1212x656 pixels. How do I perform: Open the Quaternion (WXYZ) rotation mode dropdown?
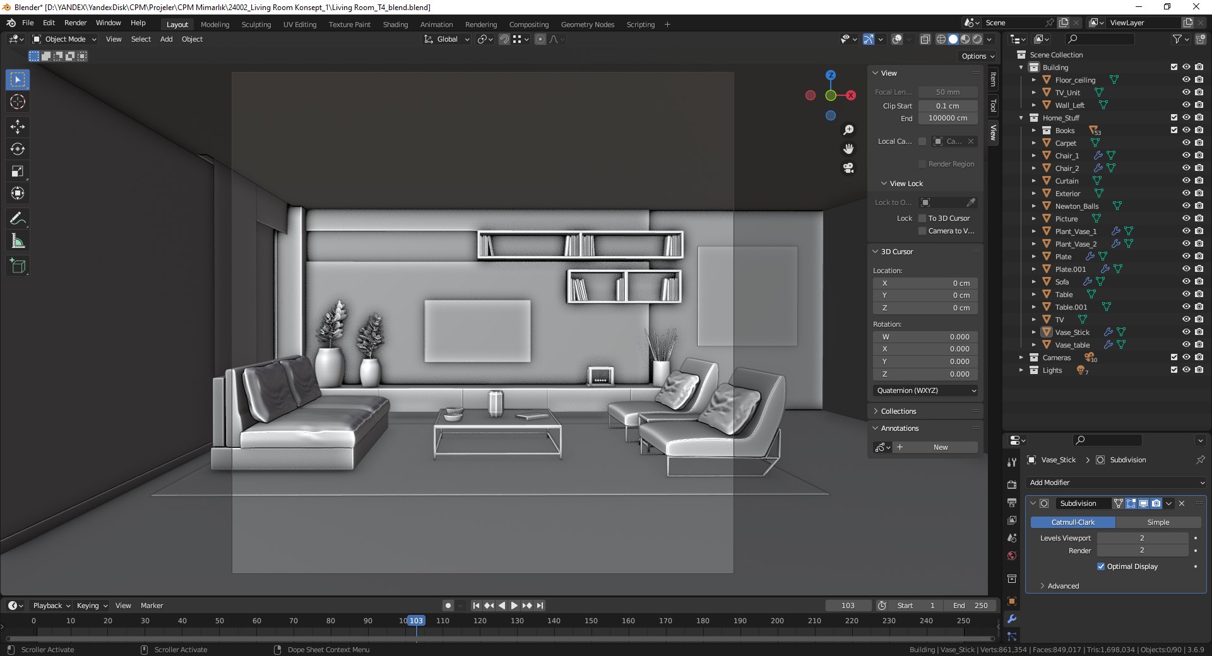[925, 390]
